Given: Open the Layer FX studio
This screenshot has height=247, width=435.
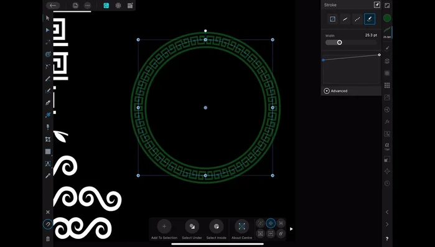Looking at the screenshot, I should click(x=387, y=122).
